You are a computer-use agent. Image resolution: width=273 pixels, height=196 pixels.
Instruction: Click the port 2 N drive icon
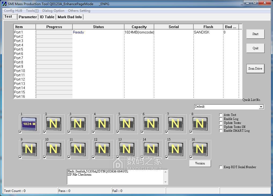pos(53,124)
